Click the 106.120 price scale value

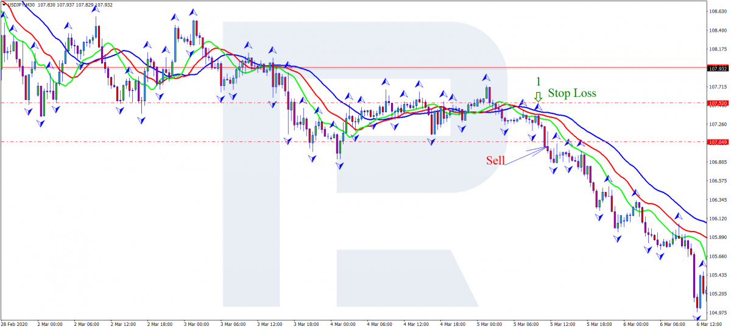[x=719, y=219]
